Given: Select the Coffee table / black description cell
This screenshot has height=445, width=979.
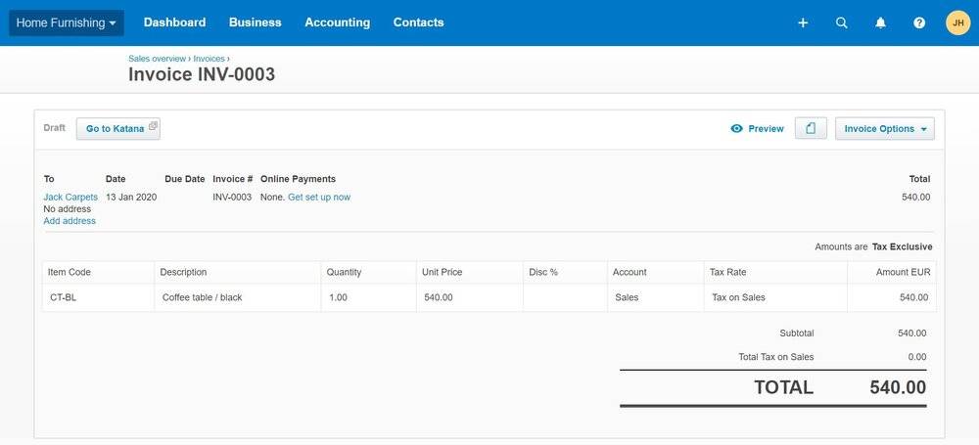Looking at the screenshot, I should point(237,297).
